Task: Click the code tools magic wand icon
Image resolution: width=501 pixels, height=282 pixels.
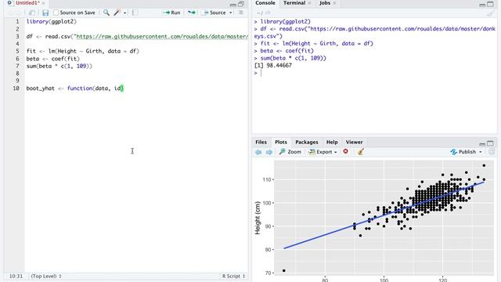Action: click(x=117, y=13)
